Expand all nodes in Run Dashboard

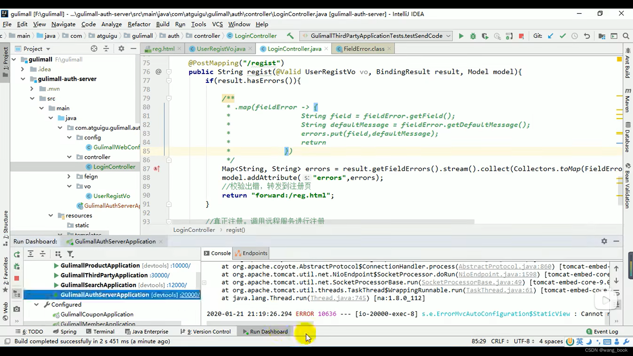tap(30, 254)
